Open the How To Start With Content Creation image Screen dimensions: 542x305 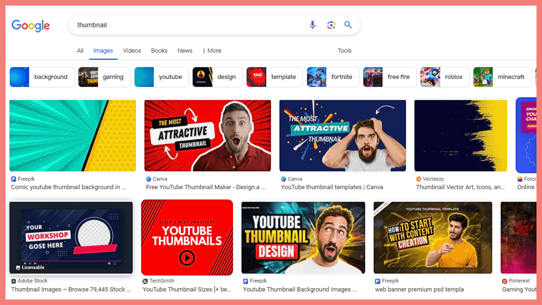[x=433, y=238]
